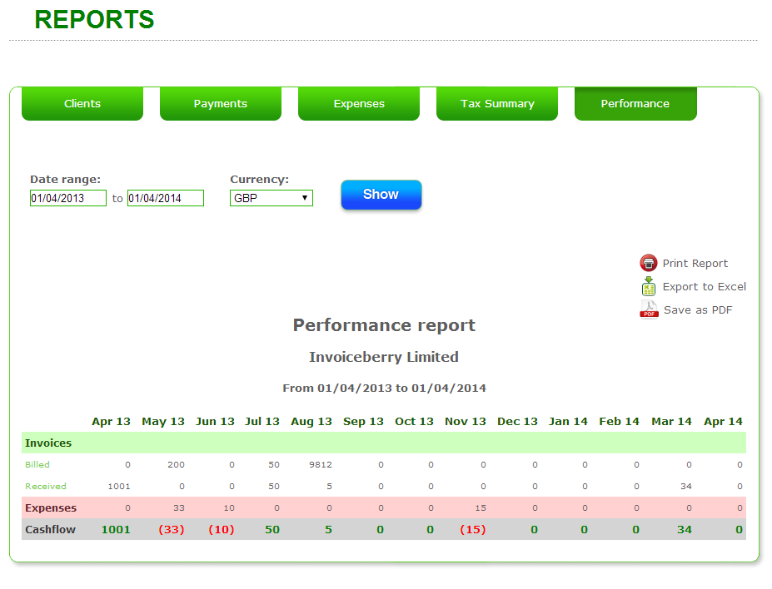The width and height of the screenshot is (772, 589).
Task: Switch to the Clients tab
Action: [82, 103]
